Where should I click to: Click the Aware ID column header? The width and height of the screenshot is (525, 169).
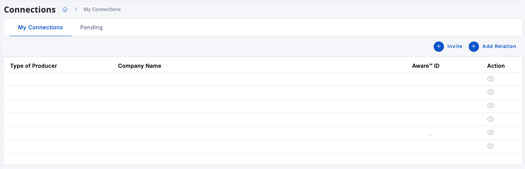click(426, 66)
